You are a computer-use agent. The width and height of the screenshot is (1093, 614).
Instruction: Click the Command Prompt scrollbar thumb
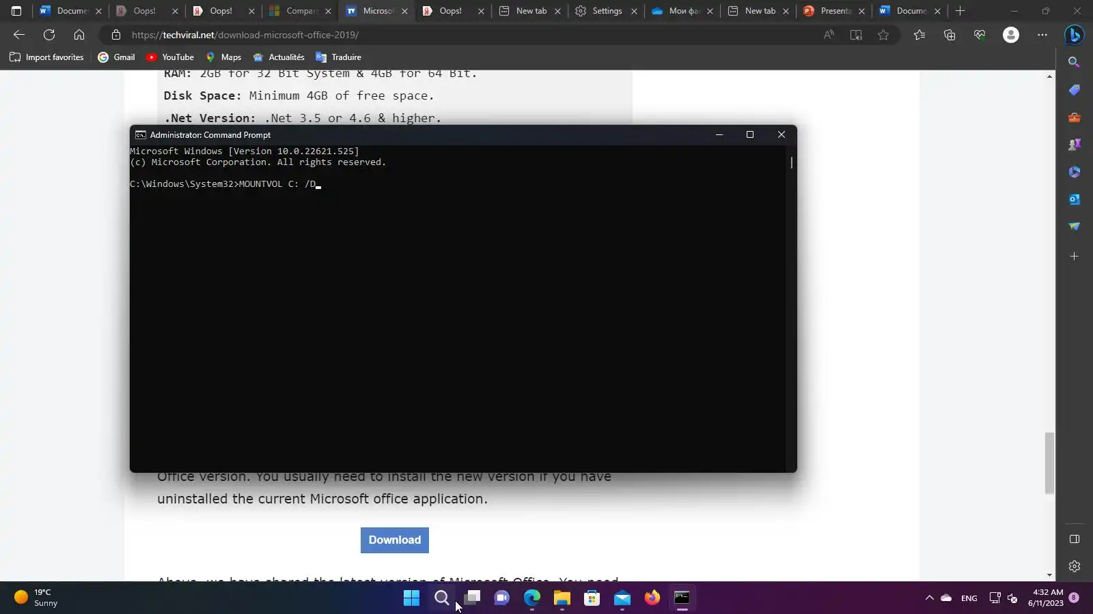pos(791,162)
